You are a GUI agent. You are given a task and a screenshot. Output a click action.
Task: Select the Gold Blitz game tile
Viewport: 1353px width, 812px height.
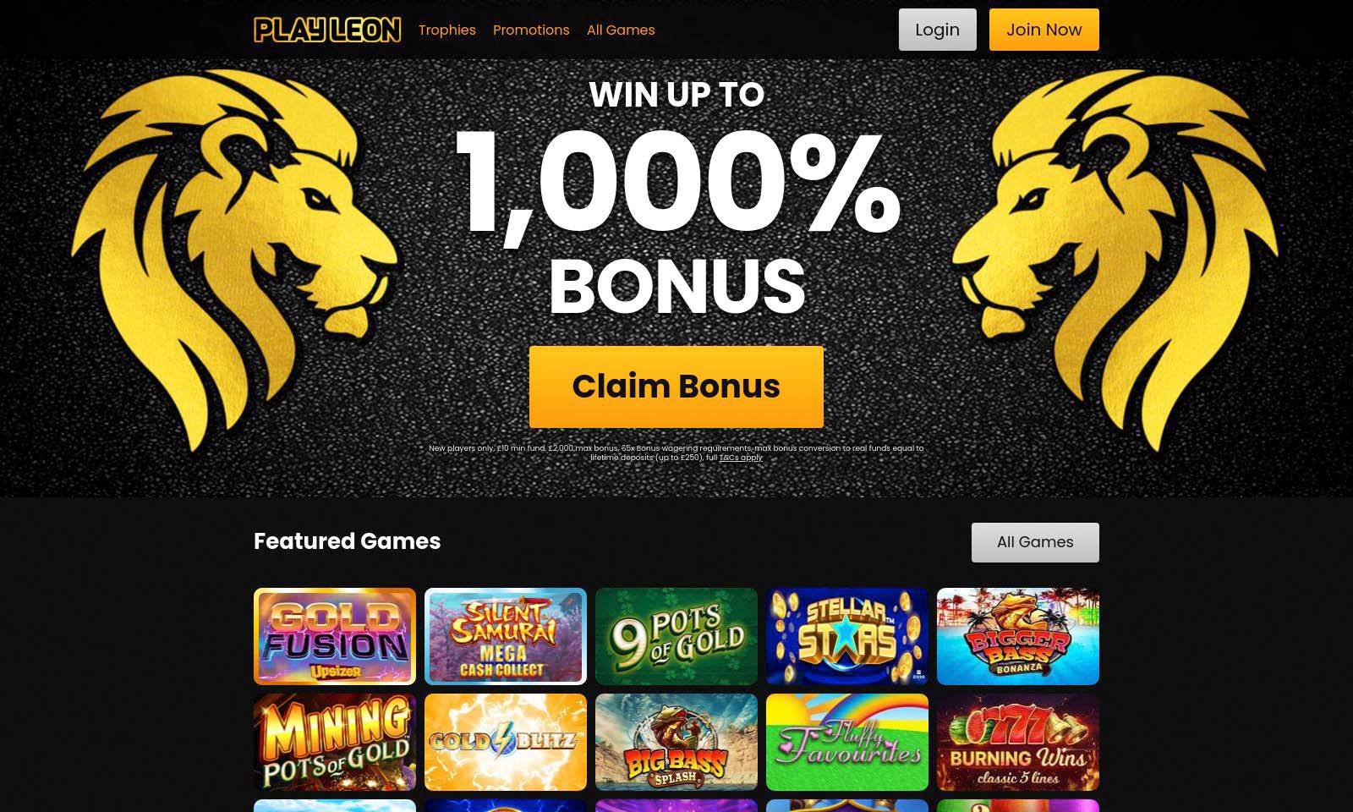tap(506, 742)
